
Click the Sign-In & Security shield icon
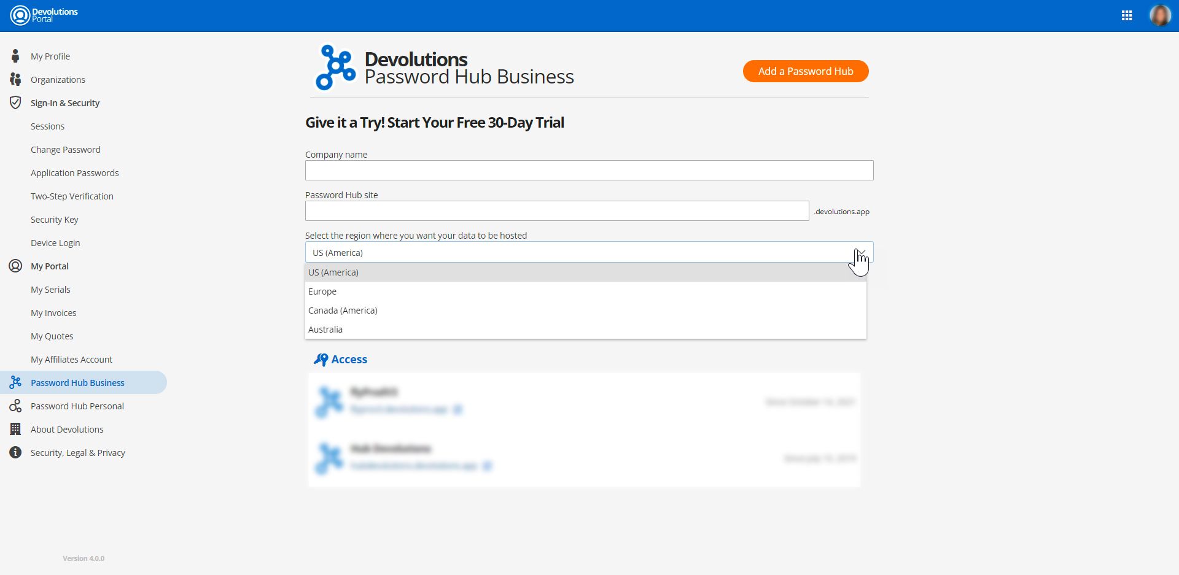click(x=15, y=103)
